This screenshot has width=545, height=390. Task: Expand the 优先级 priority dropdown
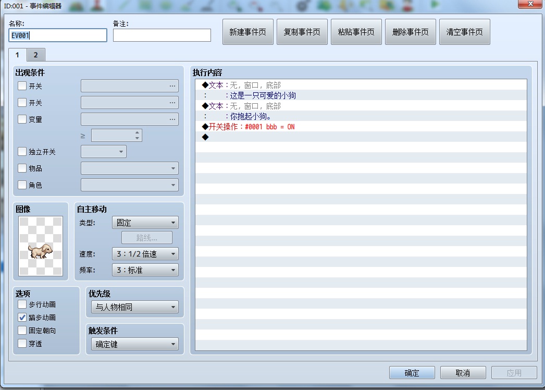click(x=135, y=307)
